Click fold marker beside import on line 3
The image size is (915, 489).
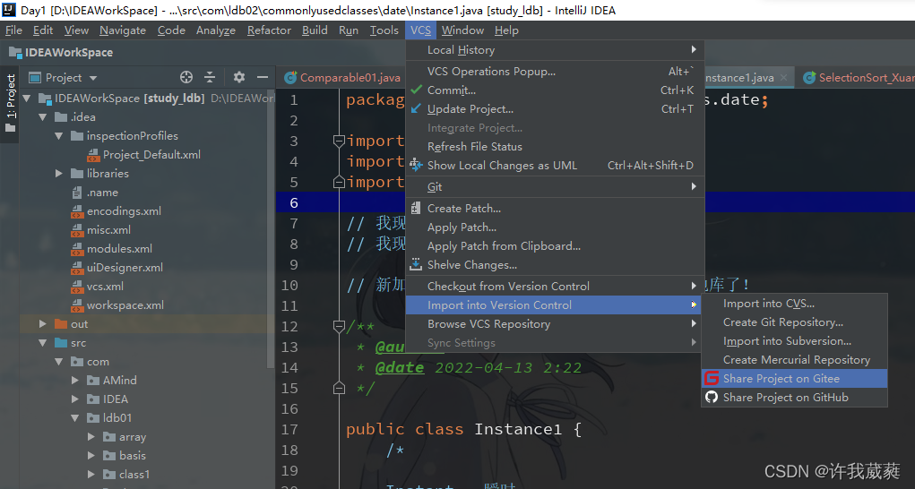339,141
